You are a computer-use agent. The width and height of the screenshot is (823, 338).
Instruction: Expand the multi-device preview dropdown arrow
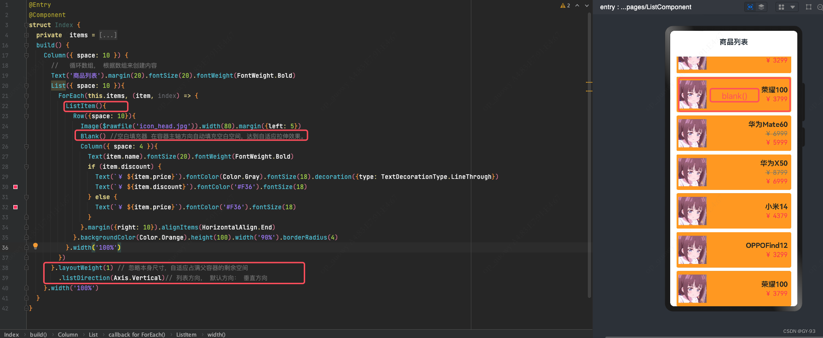point(793,7)
